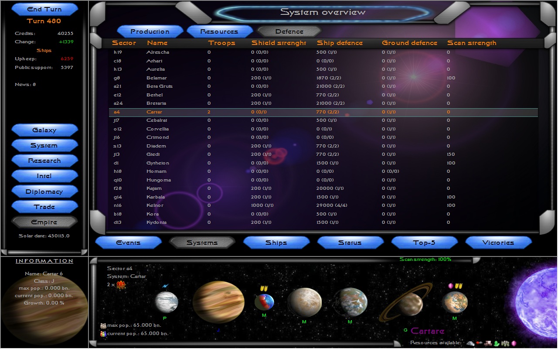Click the troop unit icon in sector info
The image size is (558, 349).
click(x=120, y=285)
